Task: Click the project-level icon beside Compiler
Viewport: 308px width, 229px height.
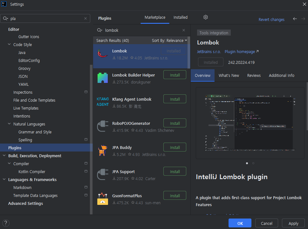Action: (x=86, y=163)
